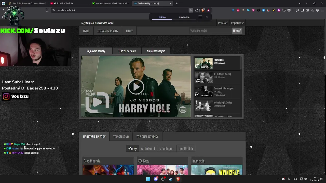Image resolution: width=326 pixels, height=183 pixels.
Task: Click the Brave translate page icon
Action: pos(191,10)
